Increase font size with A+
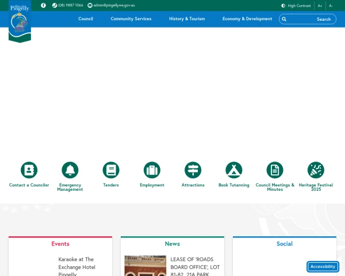Image resolution: width=345 pixels, height=276 pixels. (320, 6)
